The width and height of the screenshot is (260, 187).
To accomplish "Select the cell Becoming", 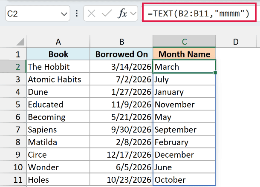I will click(58, 117).
